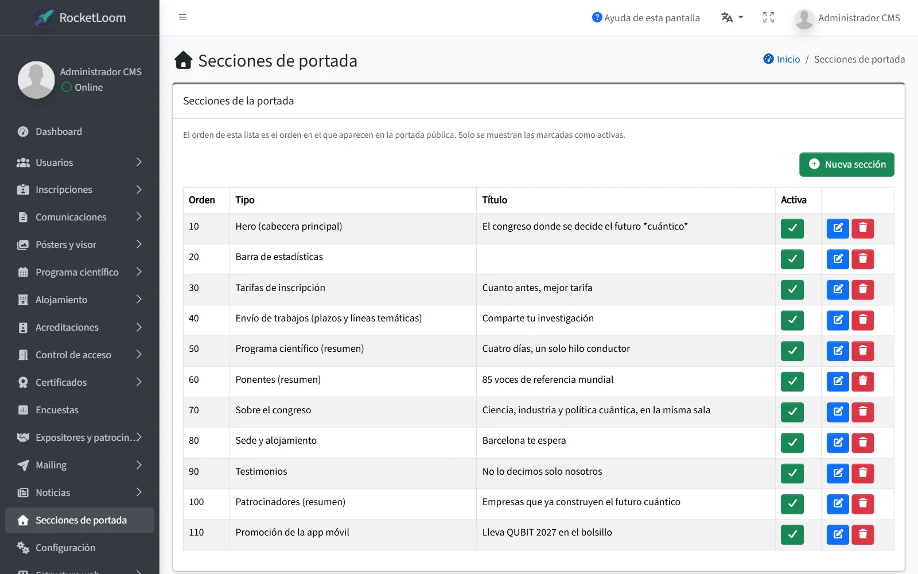Open Configuración in the sidebar
This screenshot has height=574, width=918.
pos(80,548)
